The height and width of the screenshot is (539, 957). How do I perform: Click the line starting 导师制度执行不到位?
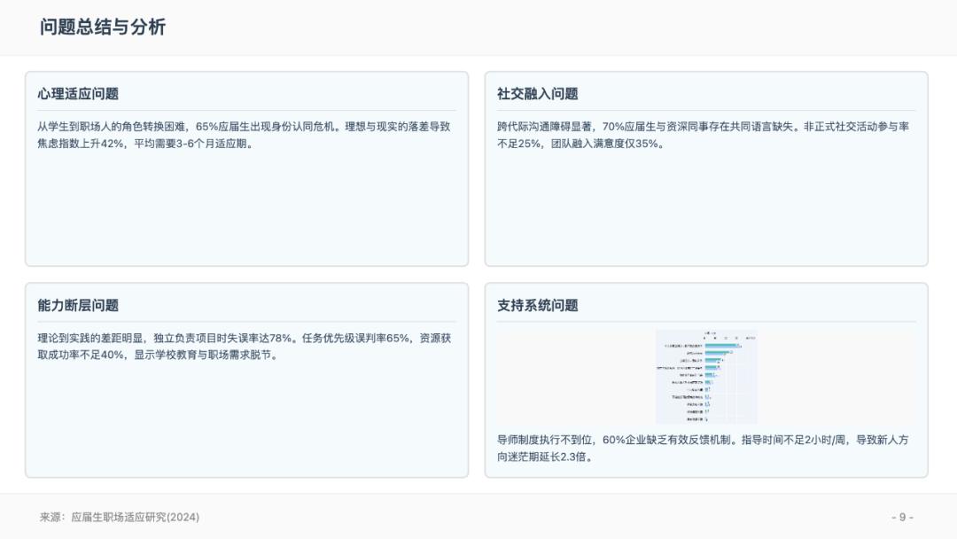click(x=703, y=440)
